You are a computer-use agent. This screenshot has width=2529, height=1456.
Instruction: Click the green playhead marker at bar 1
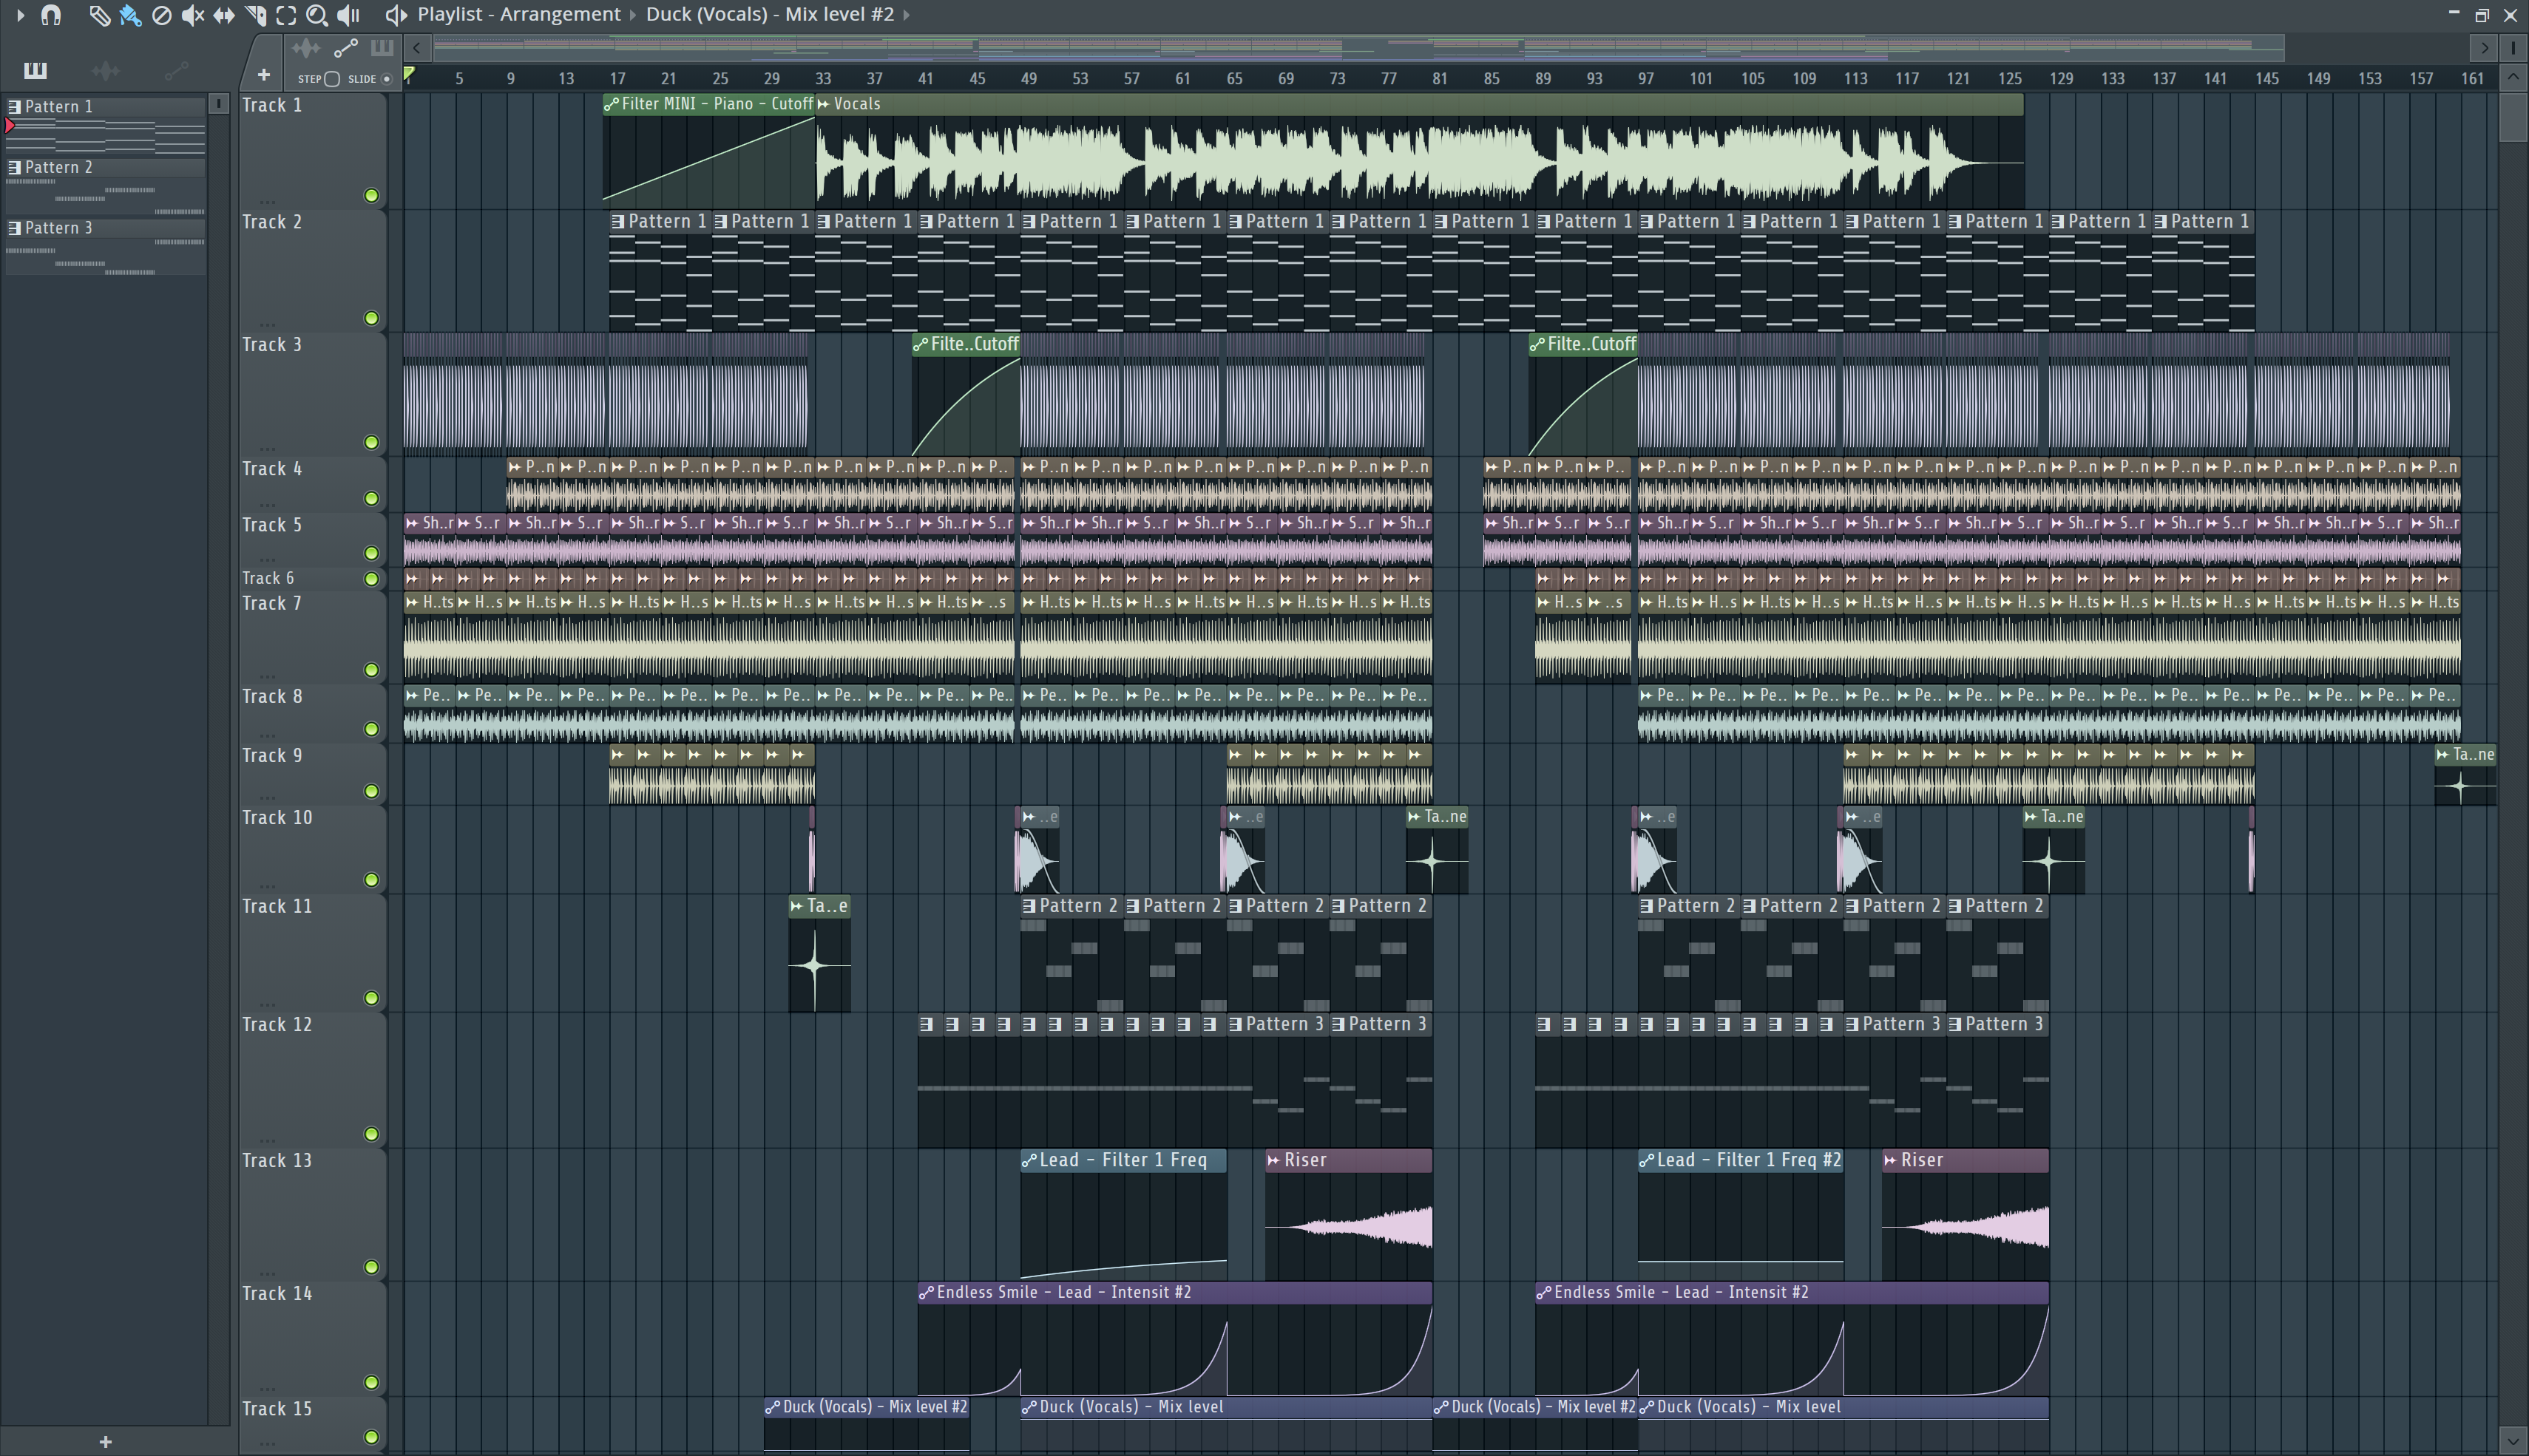click(x=409, y=74)
